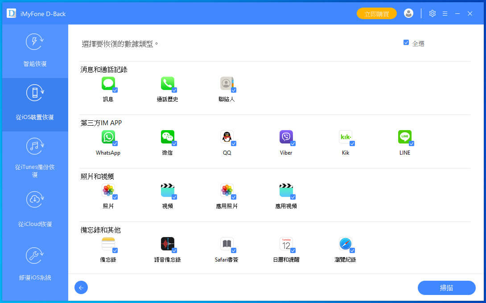Select the 語音備忘錄 voice memo icon
486x303 pixels.
pyautogui.click(x=167, y=244)
